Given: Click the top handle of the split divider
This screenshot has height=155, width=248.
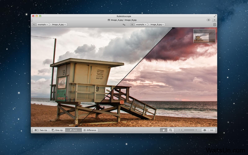Looking at the screenshot, I should (x=173, y=28).
